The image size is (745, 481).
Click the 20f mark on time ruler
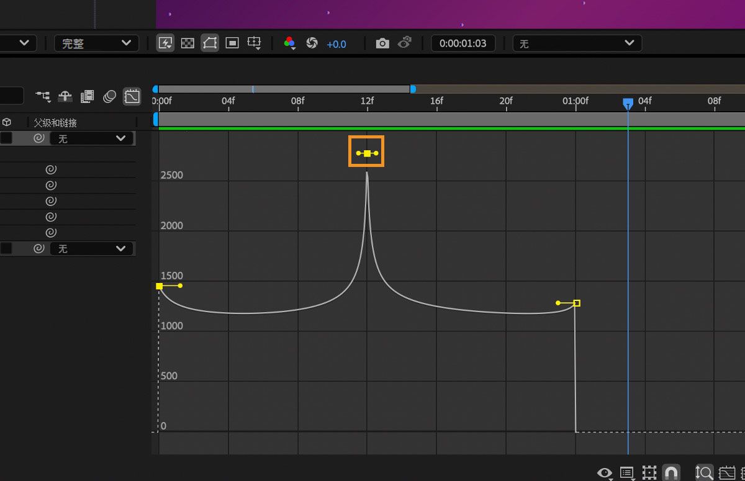pyautogui.click(x=506, y=101)
